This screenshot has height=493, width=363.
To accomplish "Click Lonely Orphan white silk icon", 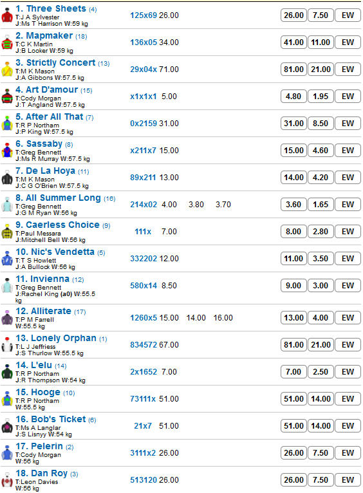I will [x=7, y=344].
